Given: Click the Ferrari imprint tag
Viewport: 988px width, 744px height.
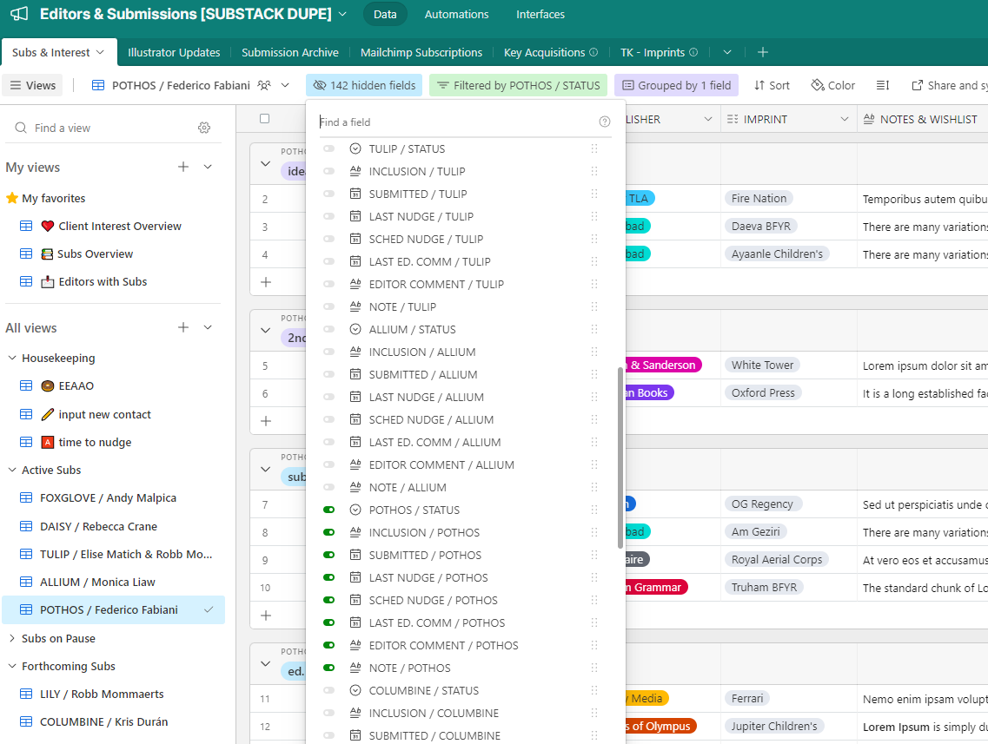Looking at the screenshot, I should coord(746,698).
